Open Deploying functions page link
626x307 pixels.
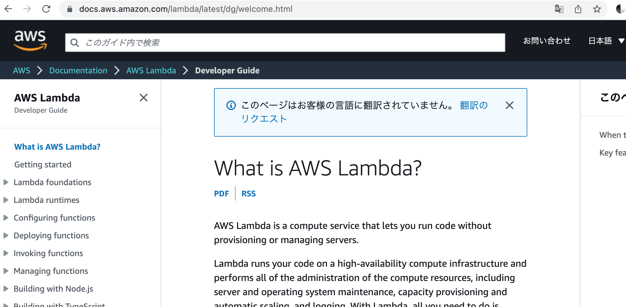[x=51, y=235]
